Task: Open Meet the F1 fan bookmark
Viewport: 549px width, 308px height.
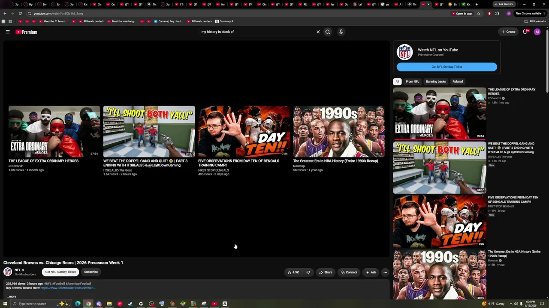Action: [x=53, y=21]
